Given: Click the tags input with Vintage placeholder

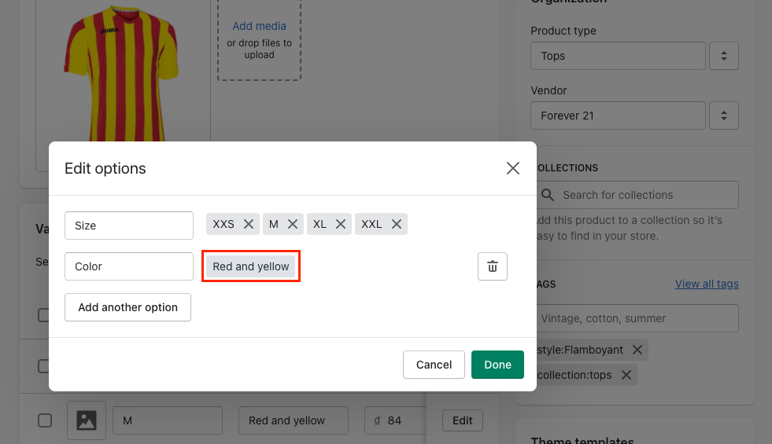Looking at the screenshot, I should click(637, 318).
